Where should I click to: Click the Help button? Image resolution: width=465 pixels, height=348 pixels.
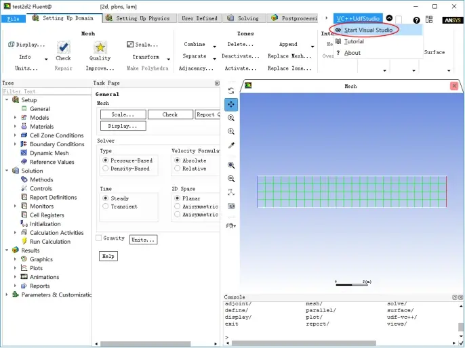(108, 256)
